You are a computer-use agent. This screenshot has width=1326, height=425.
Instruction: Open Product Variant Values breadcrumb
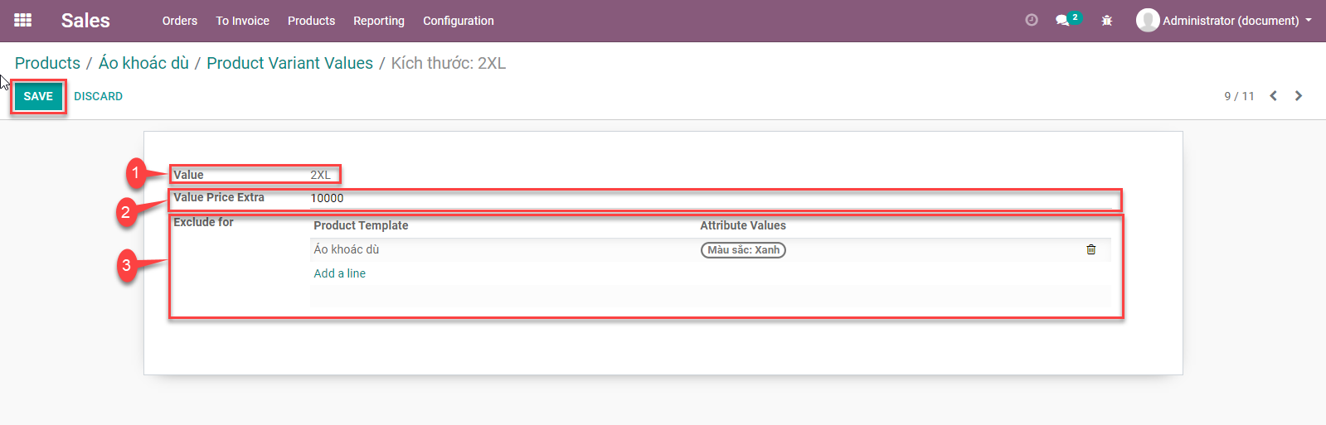(289, 63)
